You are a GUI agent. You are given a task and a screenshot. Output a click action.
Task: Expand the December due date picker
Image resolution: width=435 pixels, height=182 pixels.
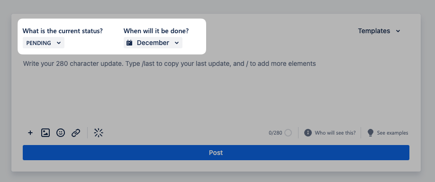tap(153, 43)
